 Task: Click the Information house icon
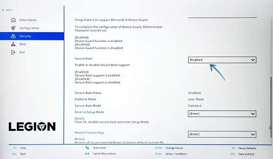coord(13,20)
